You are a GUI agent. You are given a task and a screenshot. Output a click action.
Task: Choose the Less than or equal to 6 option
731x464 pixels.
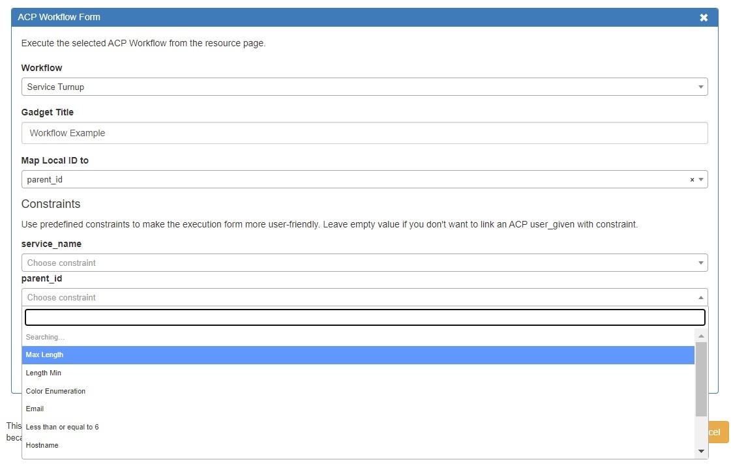pyautogui.click(x=62, y=428)
